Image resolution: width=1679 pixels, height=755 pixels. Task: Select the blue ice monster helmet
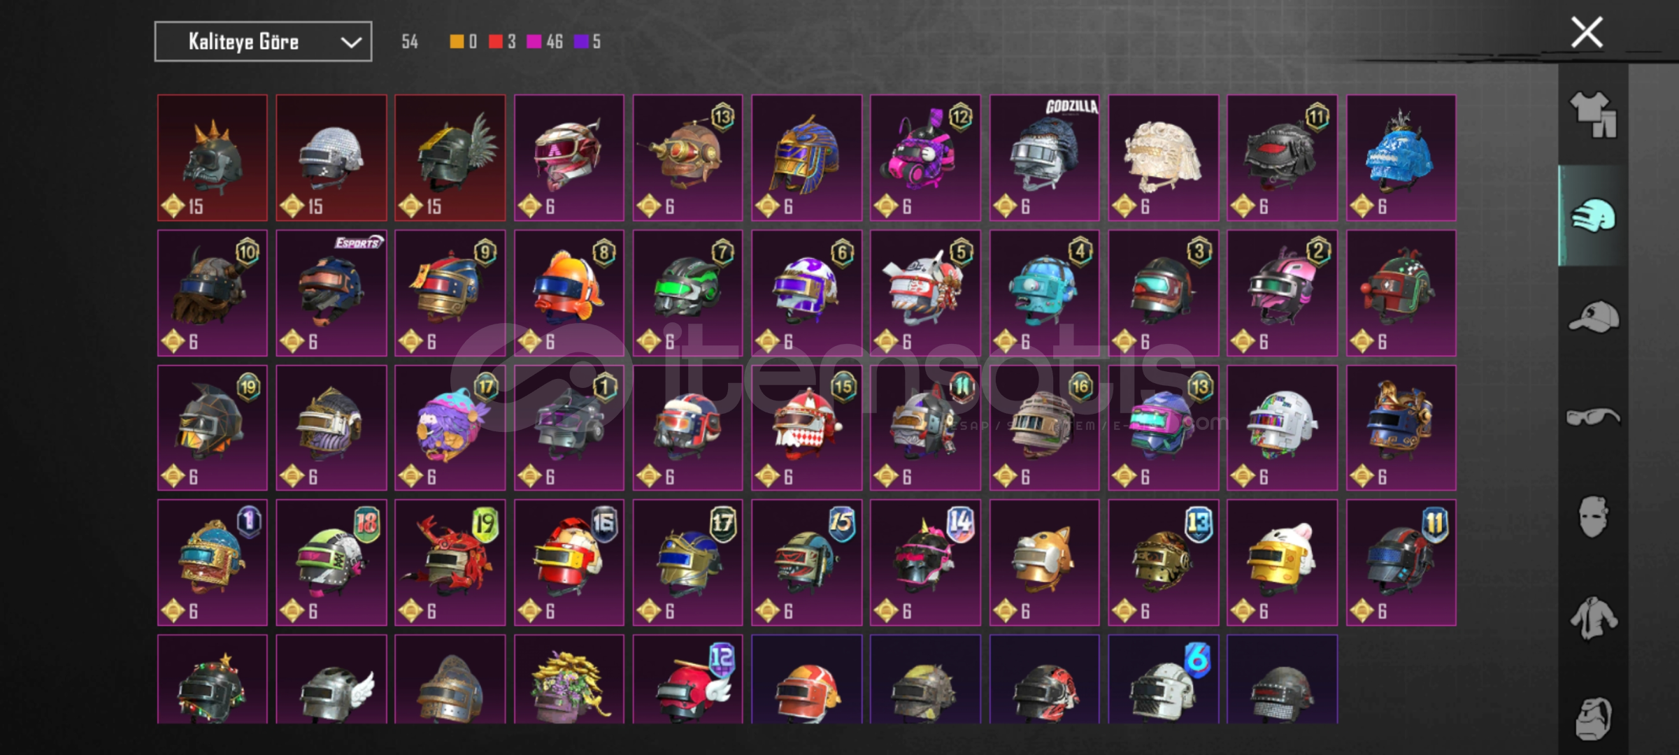tap(1401, 158)
